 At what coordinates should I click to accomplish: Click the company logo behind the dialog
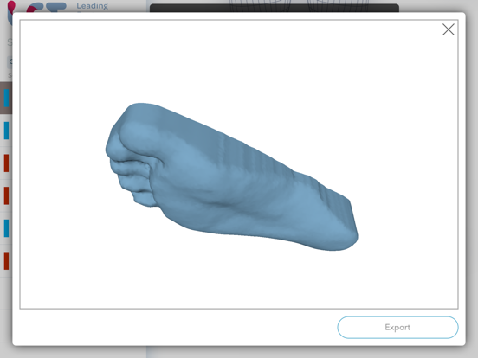36,7
